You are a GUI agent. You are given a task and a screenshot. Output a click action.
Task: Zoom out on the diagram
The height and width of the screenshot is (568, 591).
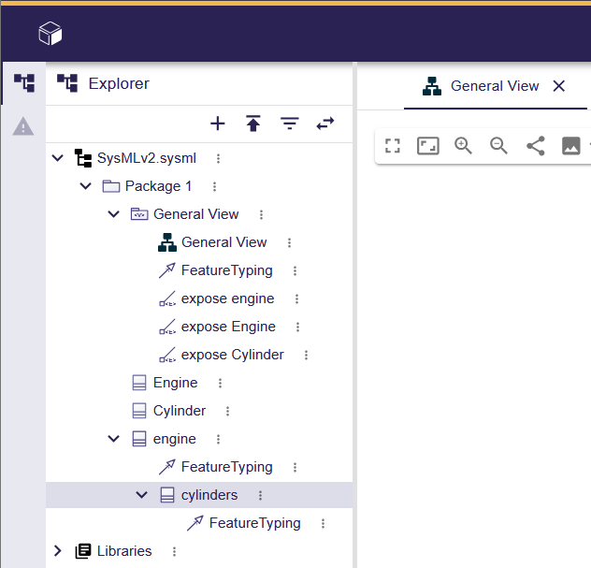tap(499, 146)
